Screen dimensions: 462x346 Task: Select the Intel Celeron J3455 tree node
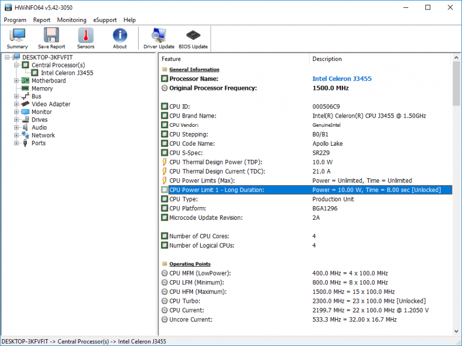click(x=67, y=73)
